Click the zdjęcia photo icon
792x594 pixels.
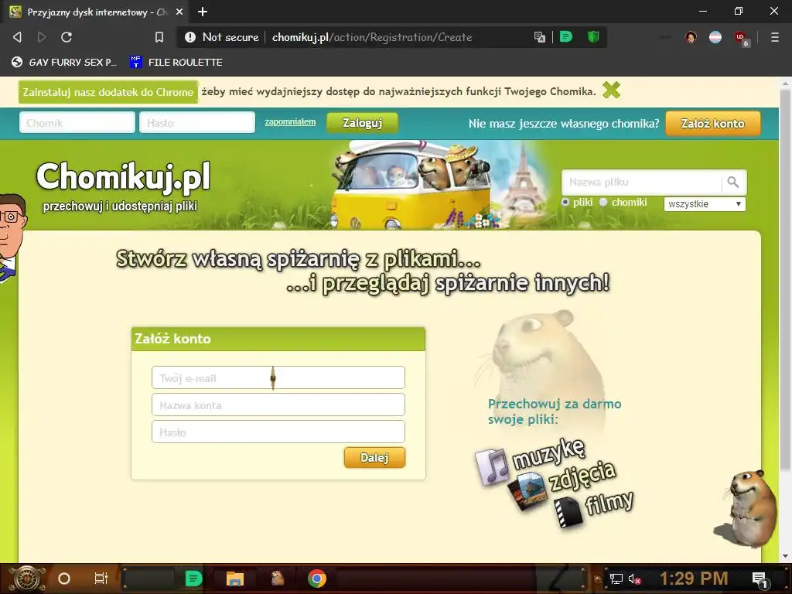[x=527, y=490]
